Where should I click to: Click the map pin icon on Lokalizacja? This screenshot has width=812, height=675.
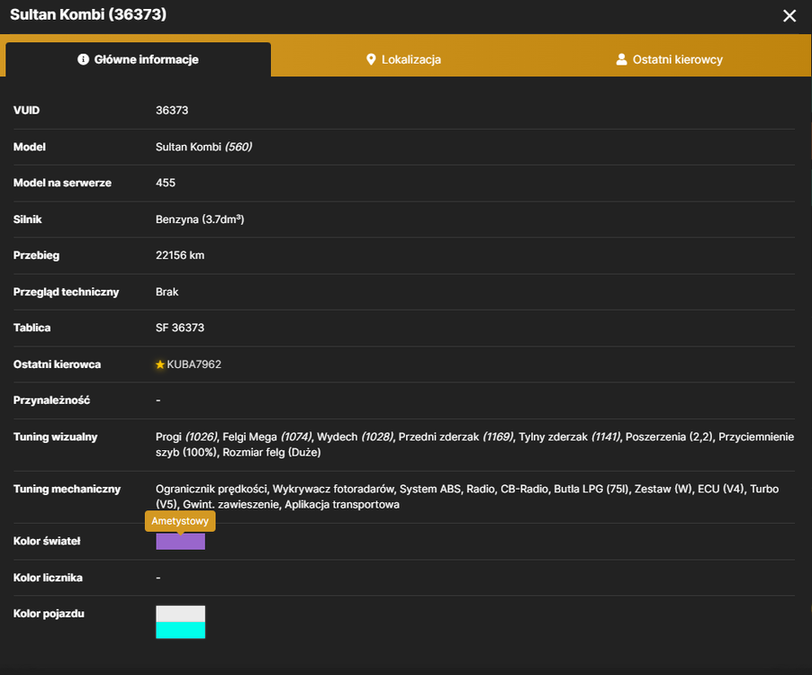[371, 59]
